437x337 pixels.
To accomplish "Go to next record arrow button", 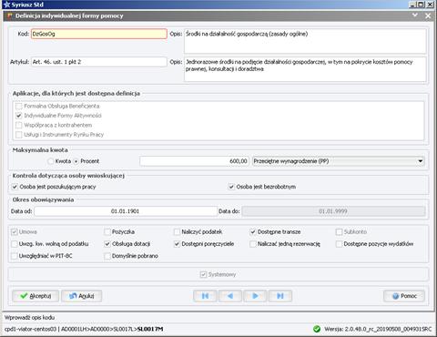I will [255, 296].
